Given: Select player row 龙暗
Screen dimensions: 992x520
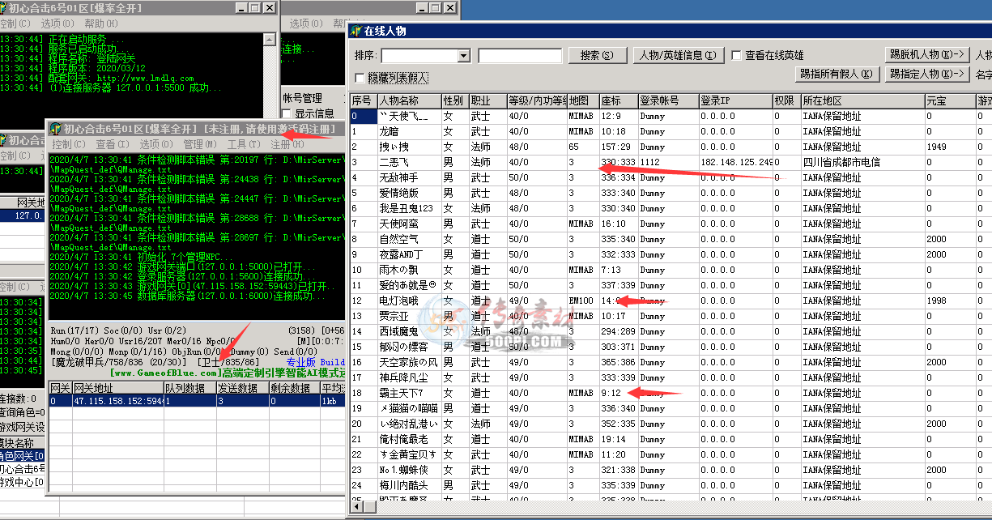Looking at the screenshot, I should 671,131.
